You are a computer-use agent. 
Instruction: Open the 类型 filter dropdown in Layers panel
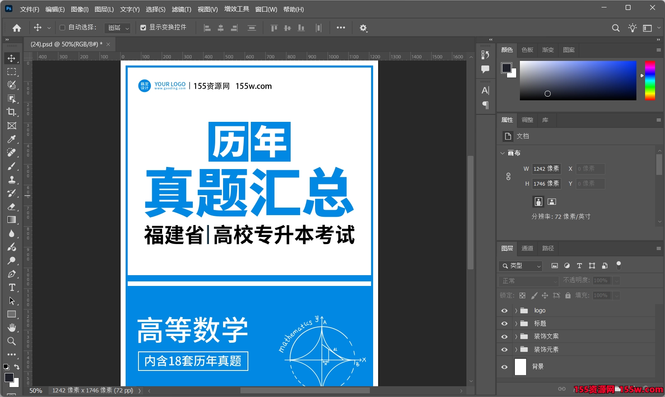521,266
